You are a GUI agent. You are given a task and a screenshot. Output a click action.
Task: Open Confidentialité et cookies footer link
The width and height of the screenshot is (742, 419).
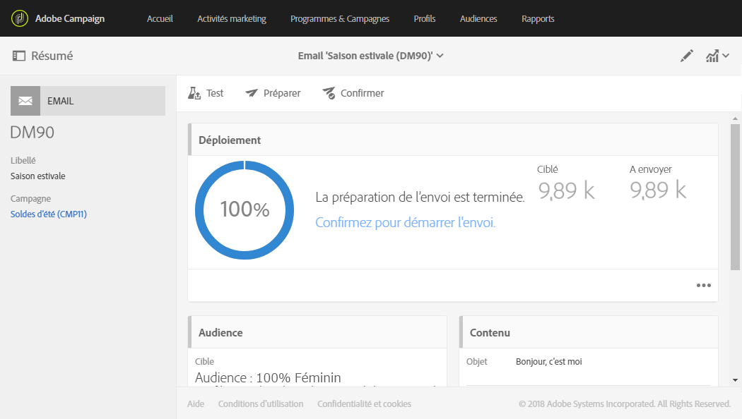[365, 404]
